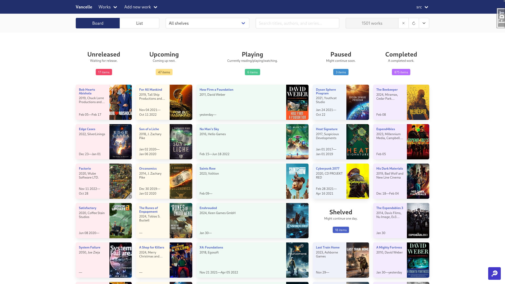
Task: Switch to Board view
Action: point(98,23)
